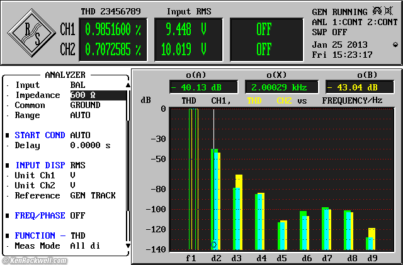403x265 pixels.
Task: Click the SWP OFF status text
Action: tap(329, 32)
